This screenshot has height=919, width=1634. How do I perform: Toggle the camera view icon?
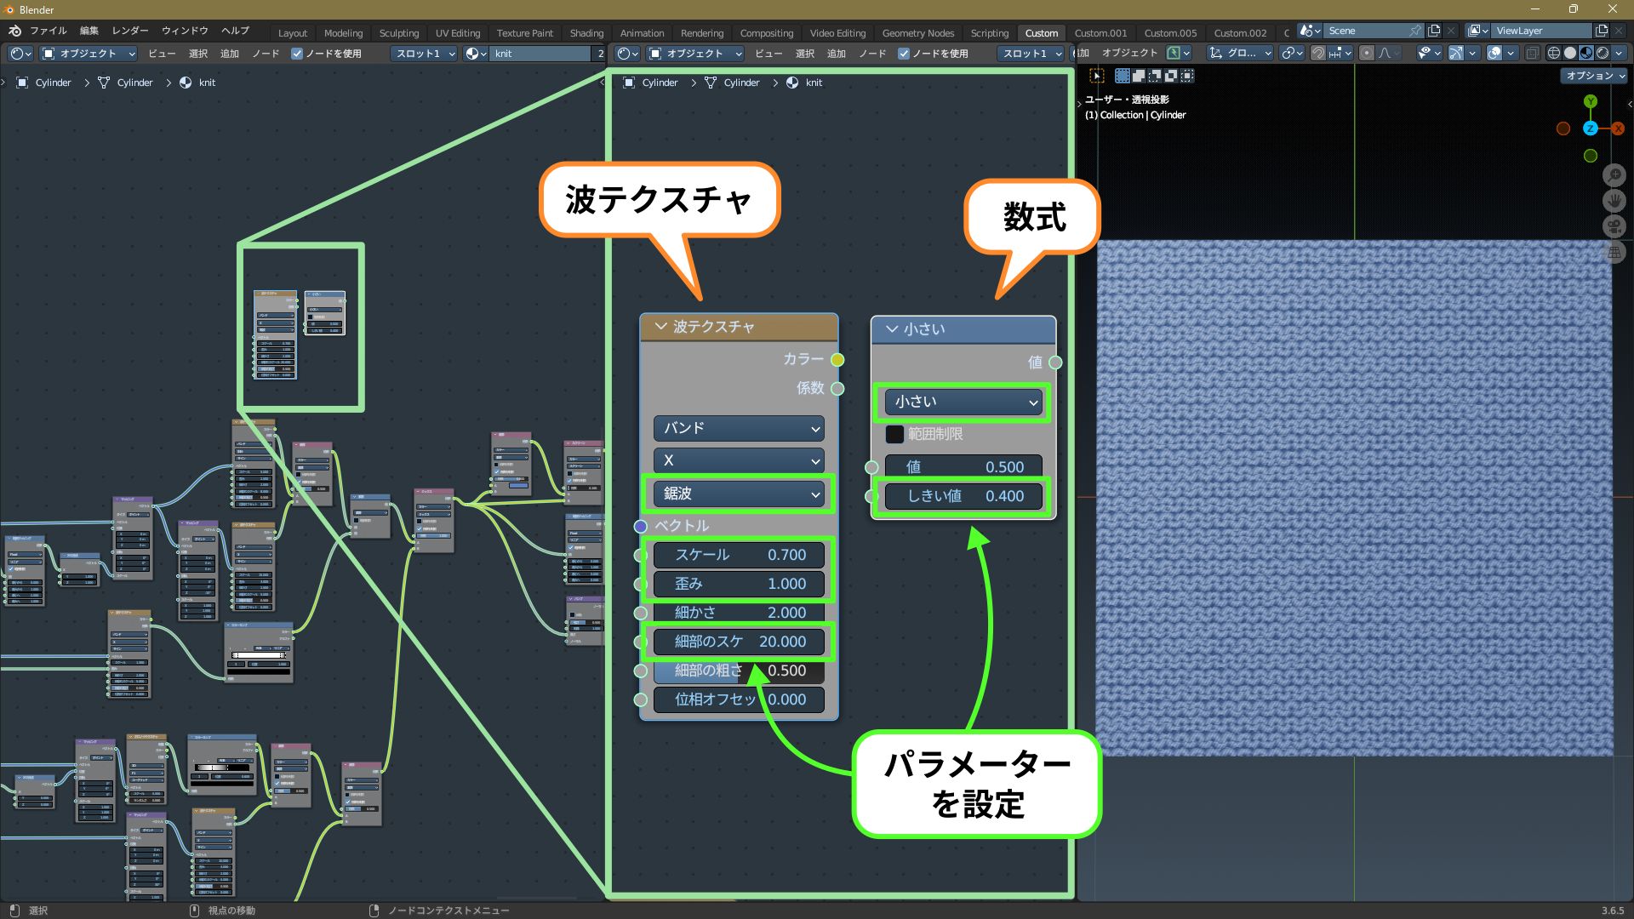coord(1614,226)
